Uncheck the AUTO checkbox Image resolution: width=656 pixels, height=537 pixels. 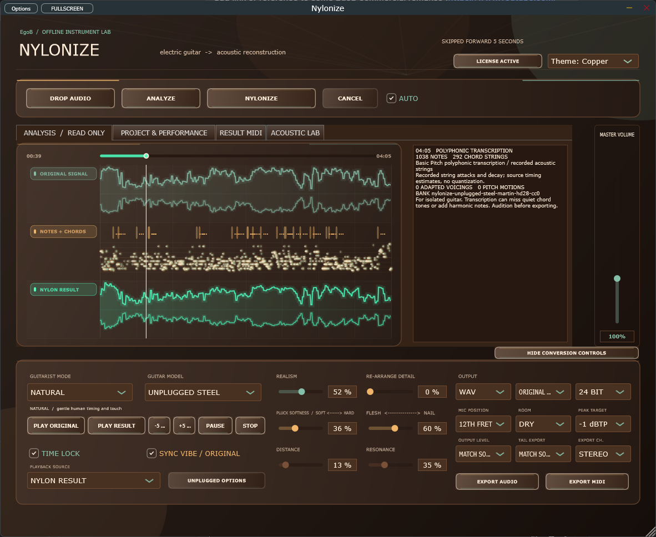coord(391,98)
